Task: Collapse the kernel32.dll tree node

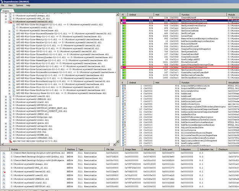Action: tap(7, 22)
